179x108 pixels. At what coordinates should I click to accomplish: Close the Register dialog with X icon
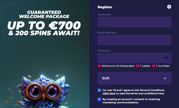[x=169, y=7]
